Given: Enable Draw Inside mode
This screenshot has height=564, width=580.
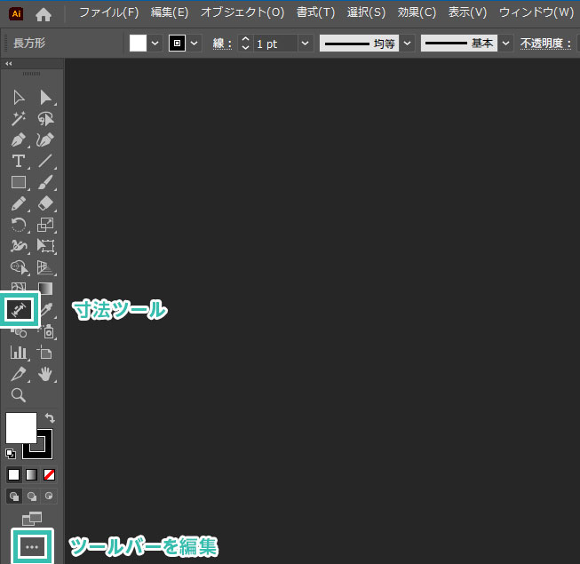Looking at the screenshot, I should tap(49, 496).
